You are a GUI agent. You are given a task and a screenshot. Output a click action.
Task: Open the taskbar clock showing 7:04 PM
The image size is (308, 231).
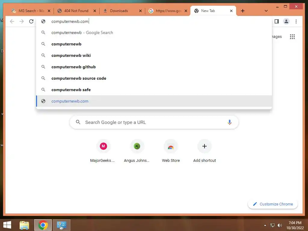click(x=295, y=225)
